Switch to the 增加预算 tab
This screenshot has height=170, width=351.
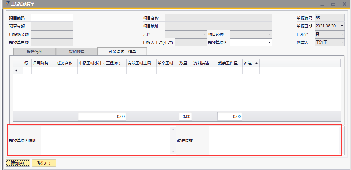click(77, 51)
